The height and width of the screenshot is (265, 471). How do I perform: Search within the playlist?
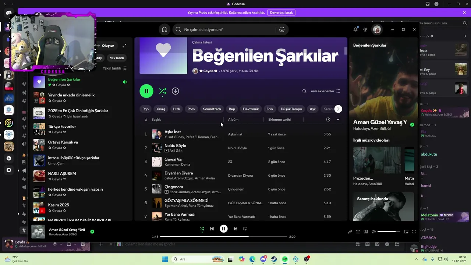[304, 91]
